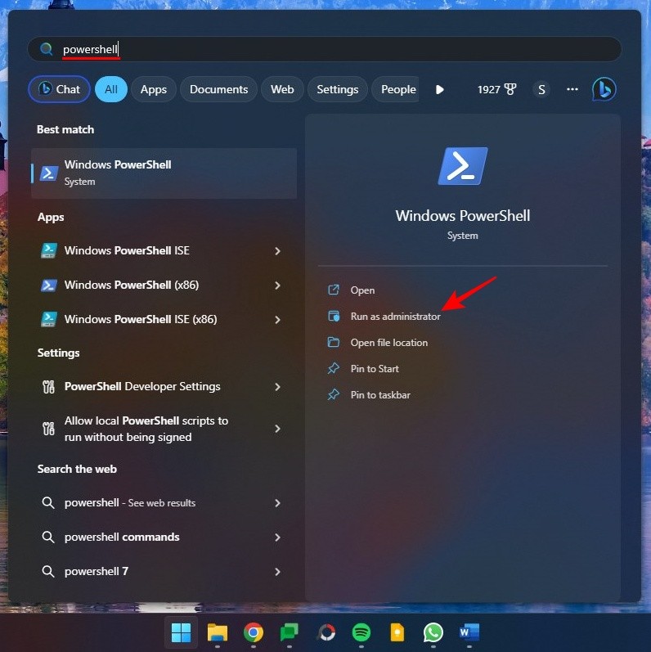Open the Bing Chat icon at top right
Viewport: 651px width, 652px height.
[604, 89]
